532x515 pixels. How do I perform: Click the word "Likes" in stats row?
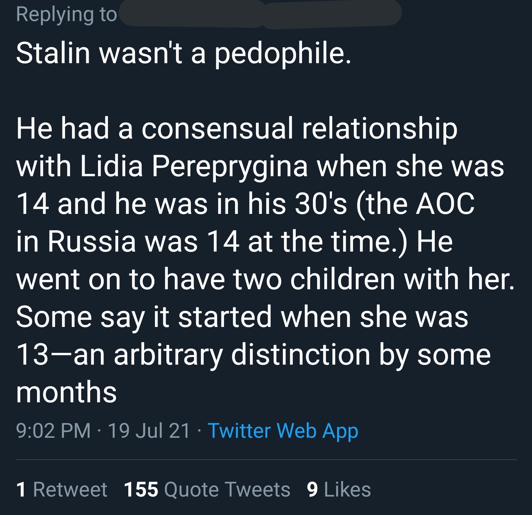tap(347, 490)
